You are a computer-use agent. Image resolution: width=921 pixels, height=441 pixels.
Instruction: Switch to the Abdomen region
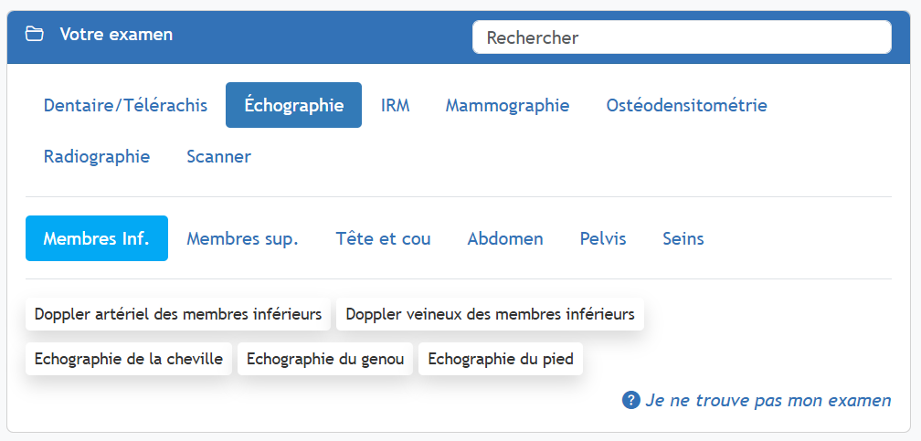point(505,238)
